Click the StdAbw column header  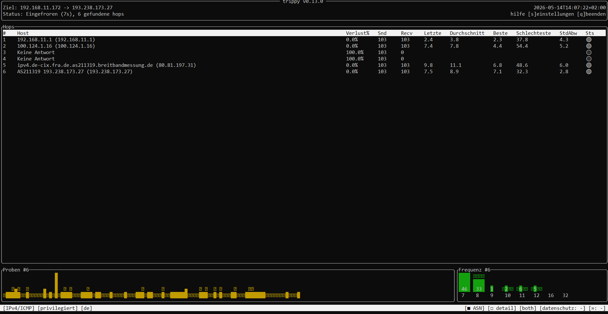(568, 33)
